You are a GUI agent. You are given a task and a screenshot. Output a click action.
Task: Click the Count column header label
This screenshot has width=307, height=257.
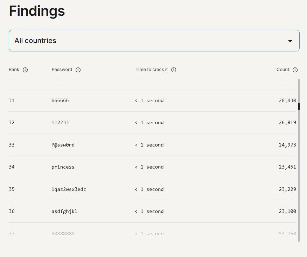(283, 70)
